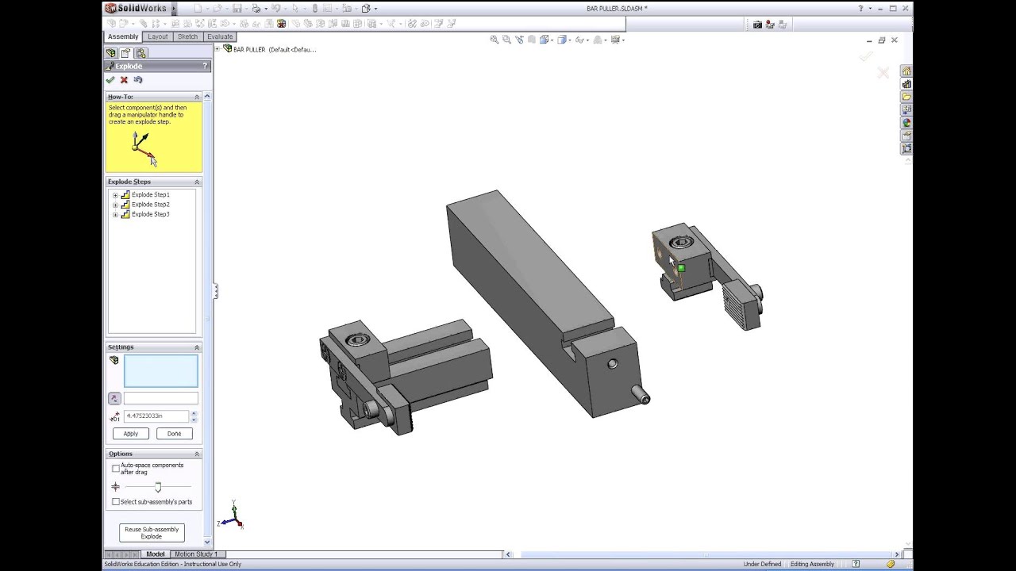1016x571 pixels.
Task: Click the Save disk icon in top toolbar
Action: tap(237, 9)
